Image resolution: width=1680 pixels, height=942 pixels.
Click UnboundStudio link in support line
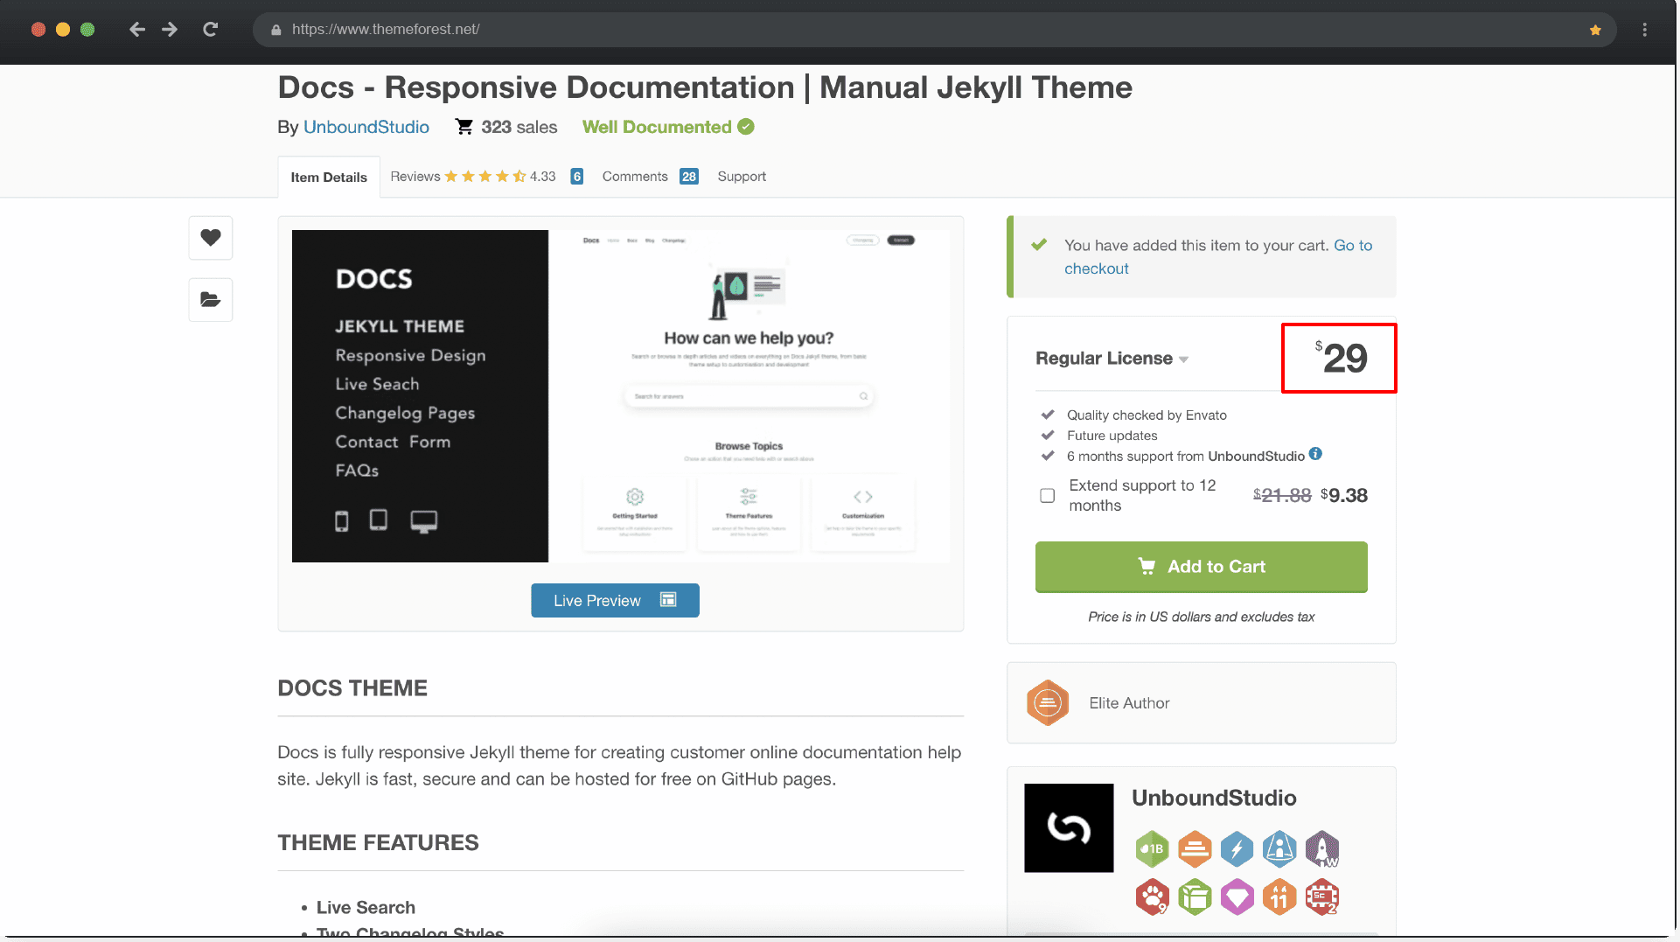coord(1256,456)
